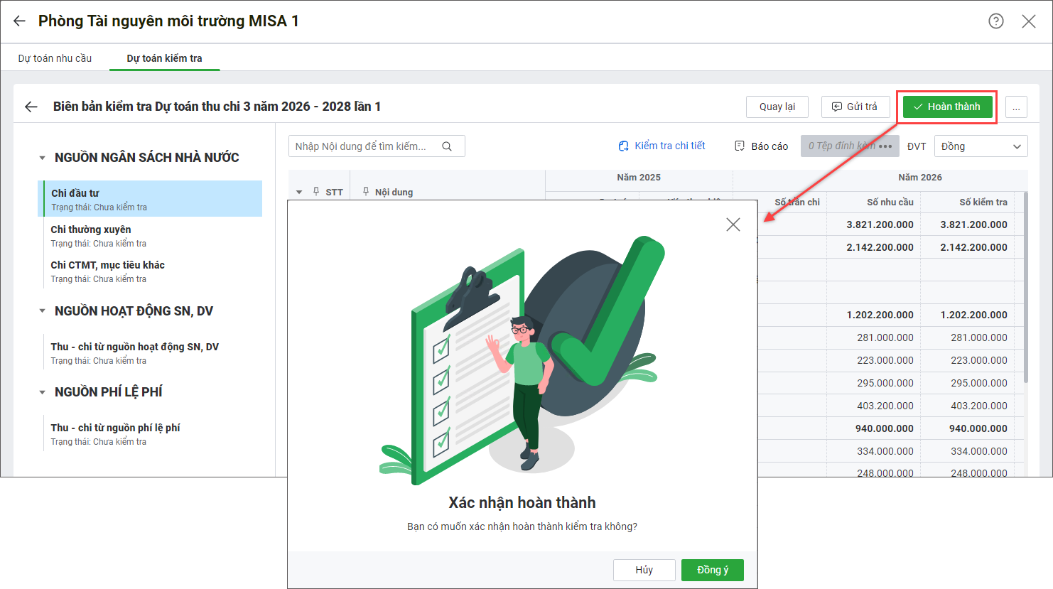Click the green Hoàn thành button
This screenshot has width=1053, height=589.
pyautogui.click(x=947, y=107)
